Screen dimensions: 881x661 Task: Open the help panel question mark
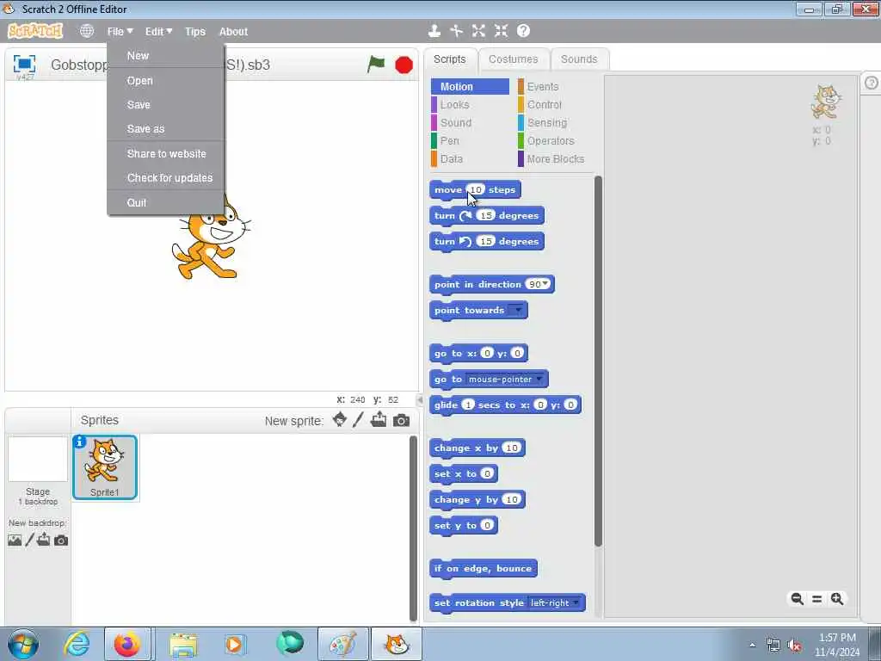click(872, 83)
